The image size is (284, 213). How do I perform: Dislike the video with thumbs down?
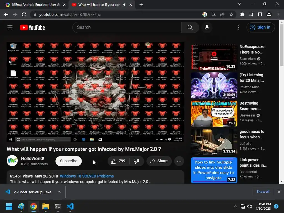(x=136, y=161)
